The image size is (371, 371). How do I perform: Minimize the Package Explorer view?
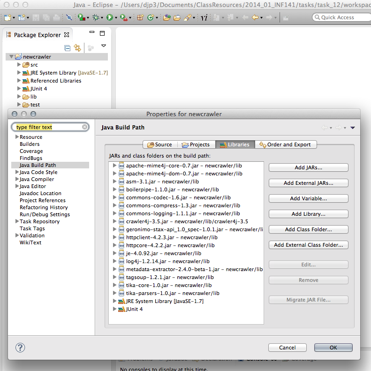(92, 32)
